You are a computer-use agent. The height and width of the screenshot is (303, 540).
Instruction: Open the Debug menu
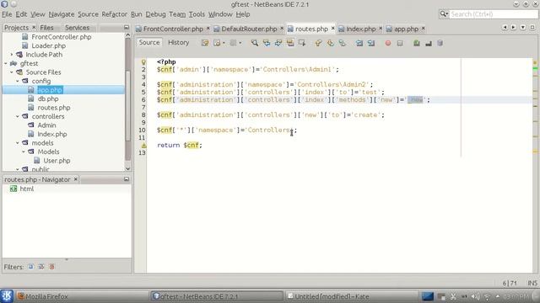pos(155,14)
